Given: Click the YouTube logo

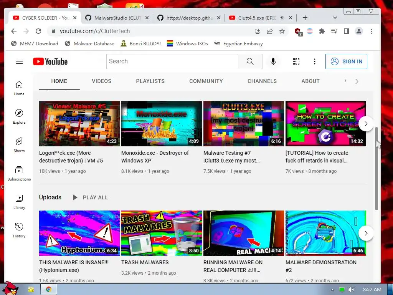Looking at the screenshot, I should 50,61.
